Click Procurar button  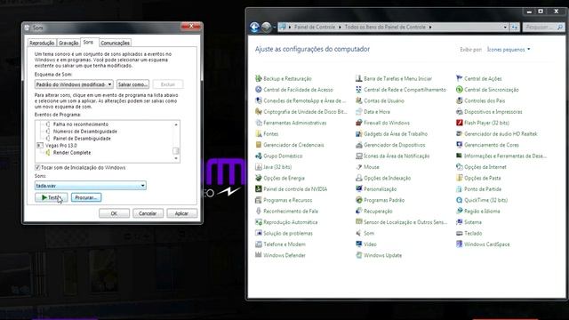(86, 197)
